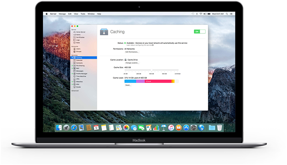Open the Tools menu in menu bar

83,14
